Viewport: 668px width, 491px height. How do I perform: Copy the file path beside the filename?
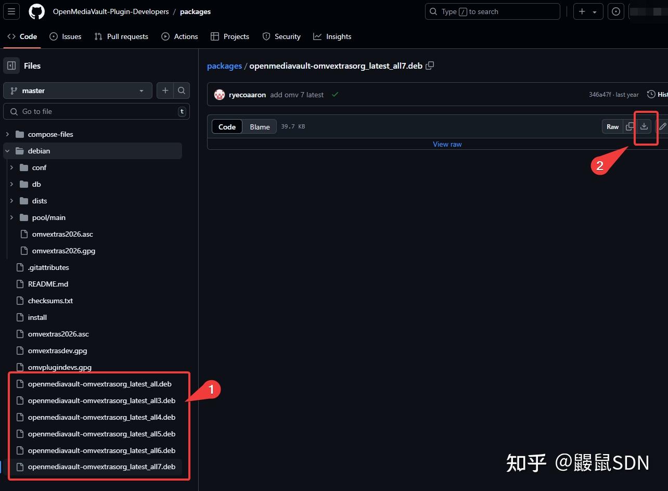pos(430,66)
